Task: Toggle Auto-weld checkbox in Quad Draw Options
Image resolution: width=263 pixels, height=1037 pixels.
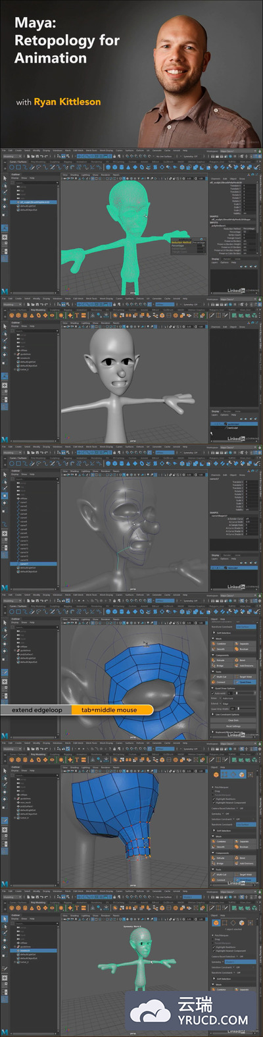Action: tap(212, 693)
